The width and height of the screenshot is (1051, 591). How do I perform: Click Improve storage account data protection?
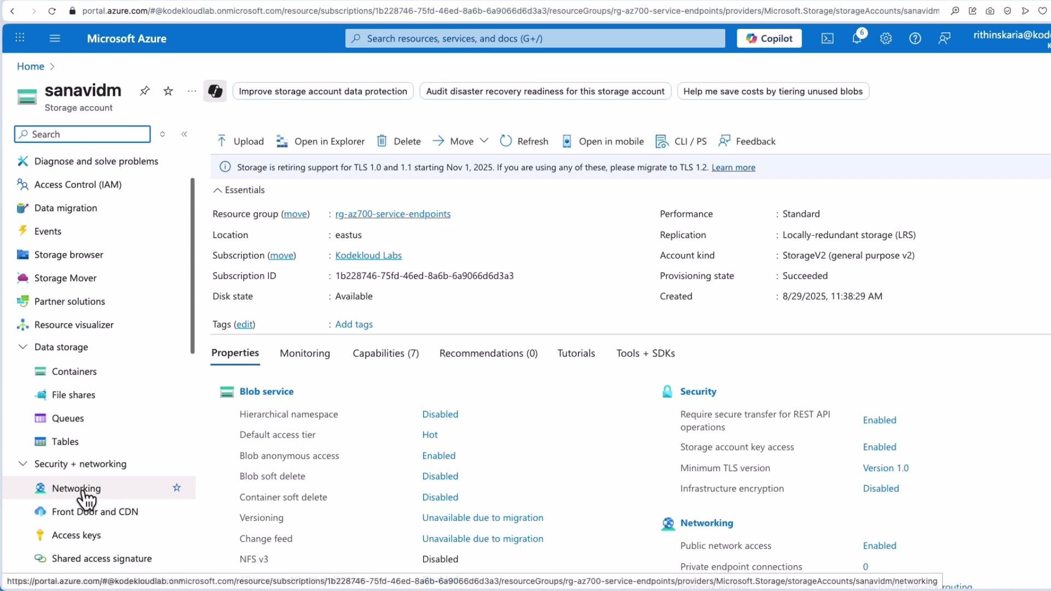pyautogui.click(x=323, y=91)
